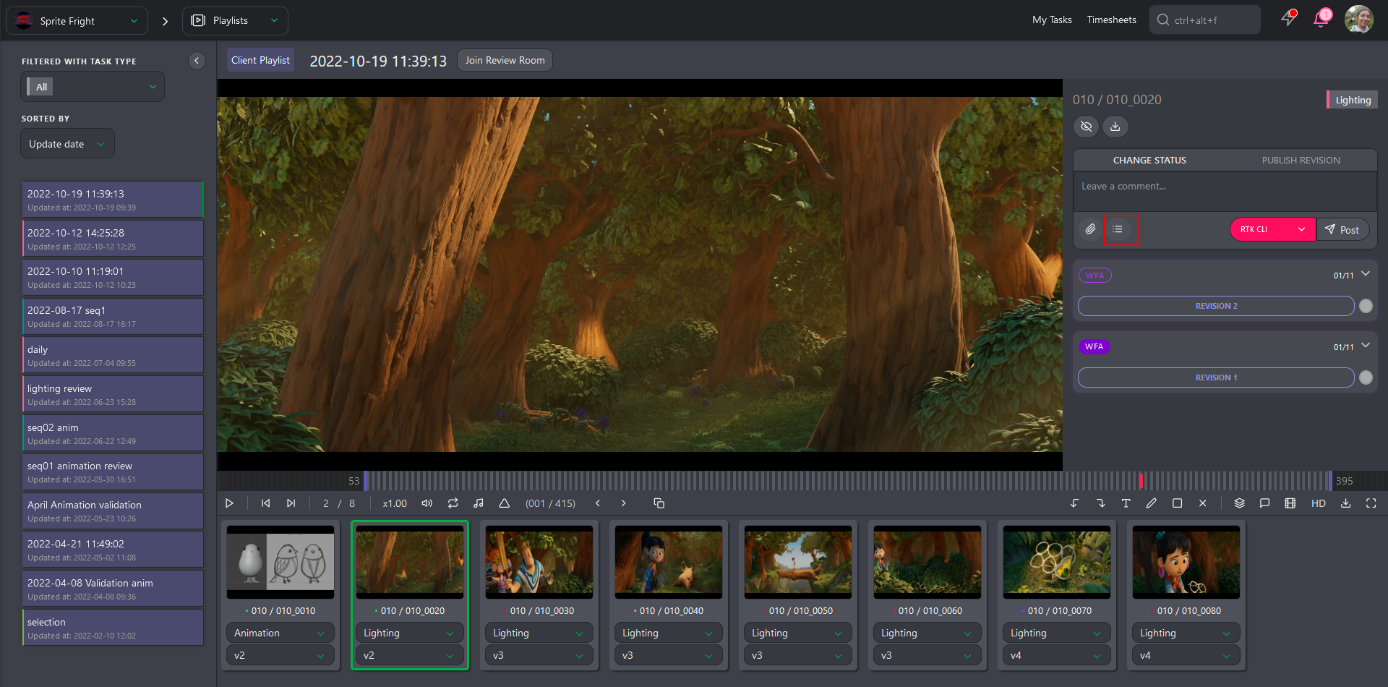Toggle the comments panel icon
Screen dimensions: 1388x687
1264,503
